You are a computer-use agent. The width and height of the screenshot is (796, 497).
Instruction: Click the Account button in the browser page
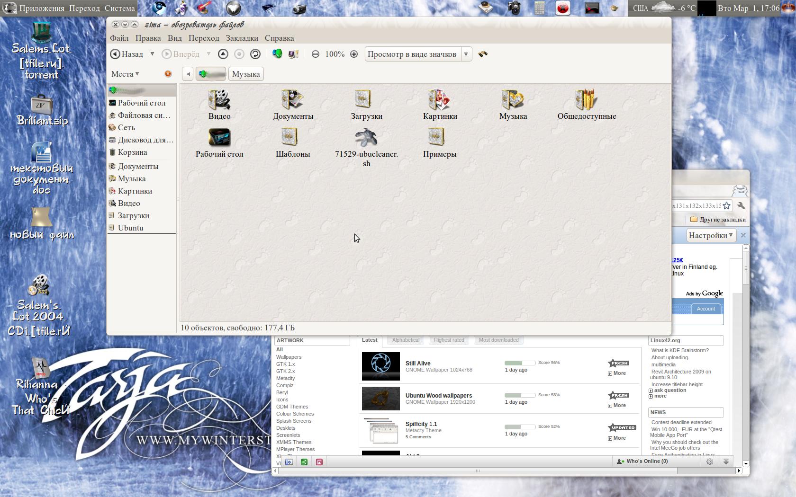(706, 309)
